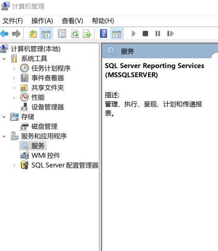The height and width of the screenshot is (251, 218).
Task: Click the shared folders icon
Action: point(24,88)
